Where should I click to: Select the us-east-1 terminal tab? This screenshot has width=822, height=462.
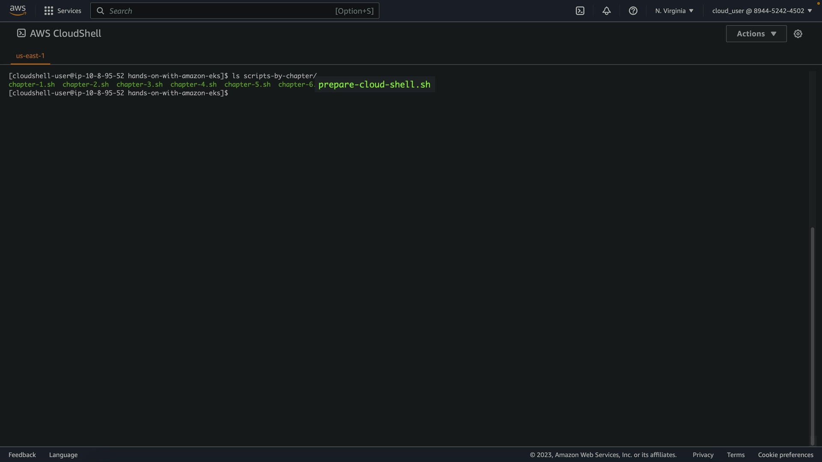[x=30, y=56]
